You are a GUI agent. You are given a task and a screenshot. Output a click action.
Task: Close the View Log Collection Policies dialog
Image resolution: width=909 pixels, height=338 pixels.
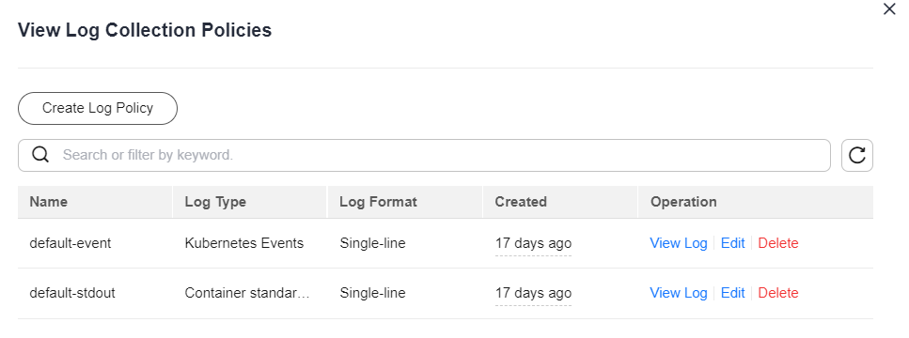(x=889, y=9)
